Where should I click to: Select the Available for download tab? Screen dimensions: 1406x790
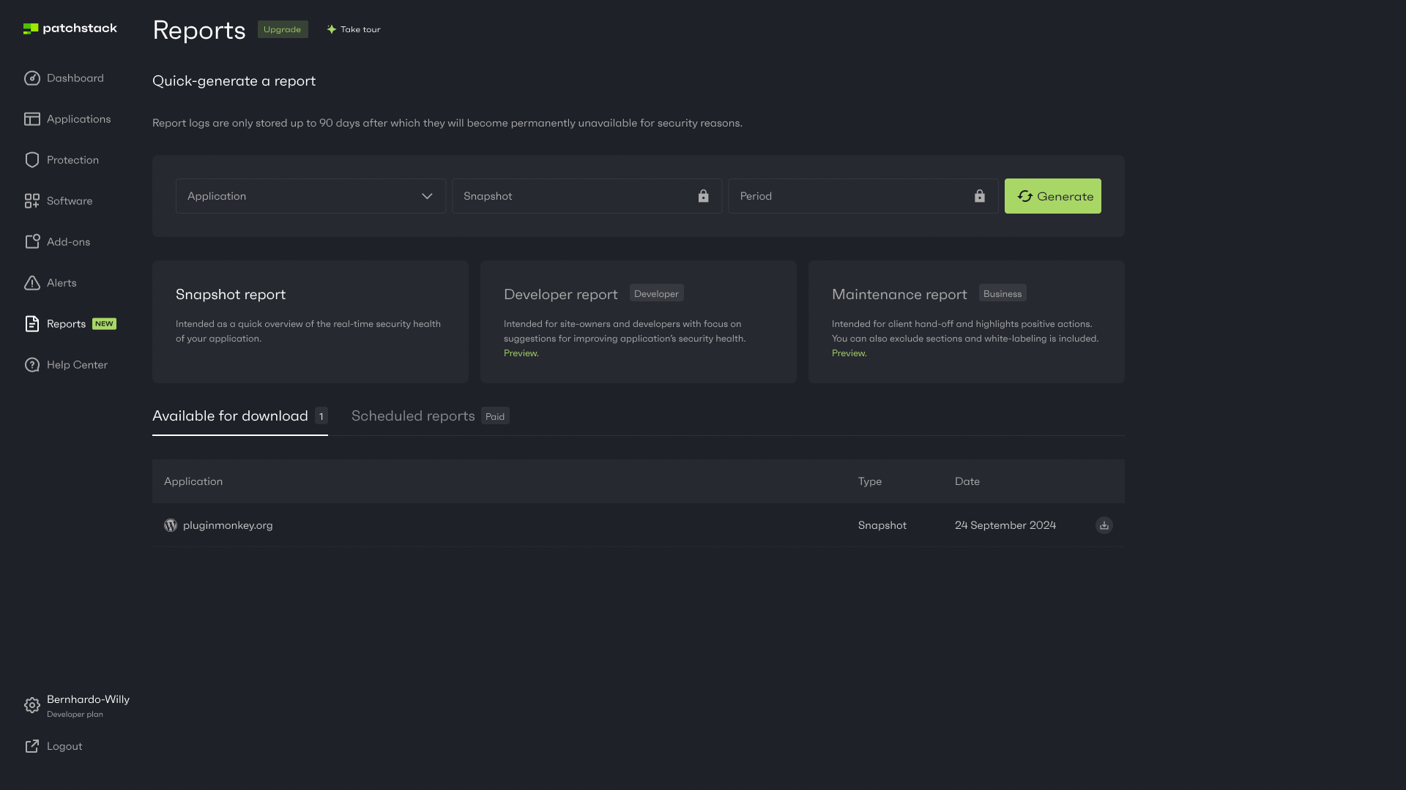(x=230, y=416)
